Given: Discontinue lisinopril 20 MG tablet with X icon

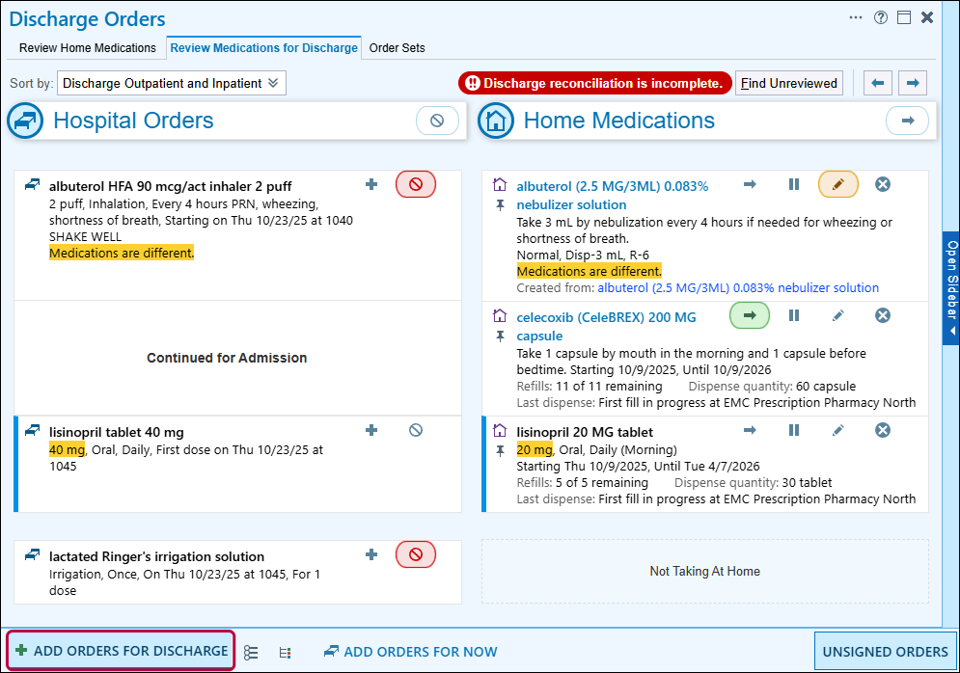Looking at the screenshot, I should [882, 430].
